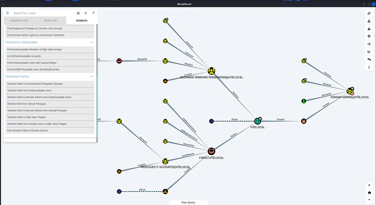
Task: Click the Import Graph icon
Action: click(x=369, y=29)
